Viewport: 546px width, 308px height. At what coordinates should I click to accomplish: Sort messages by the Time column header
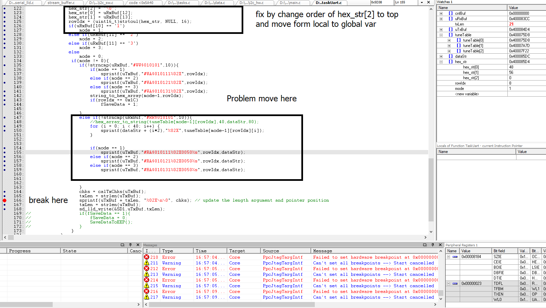tap(201, 250)
